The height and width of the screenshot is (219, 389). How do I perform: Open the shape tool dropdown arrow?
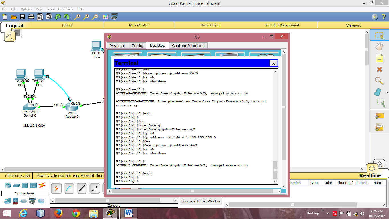coord(387,92)
